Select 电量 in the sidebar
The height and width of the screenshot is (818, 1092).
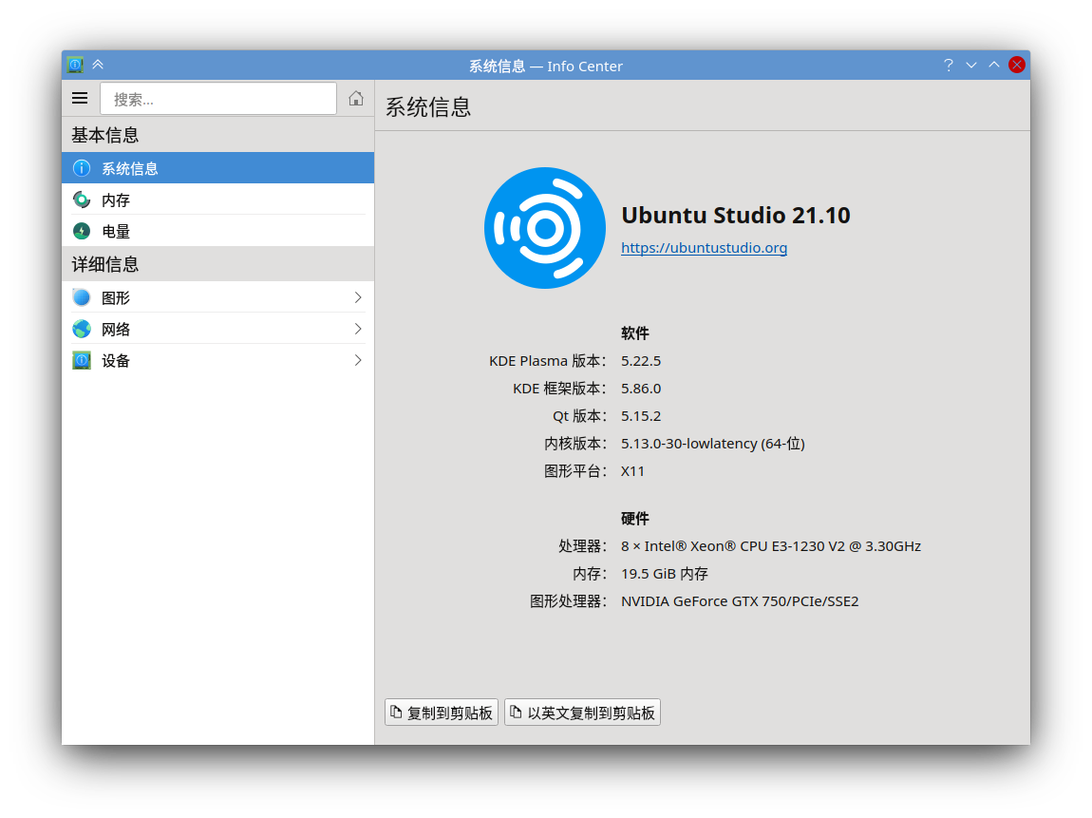tap(218, 231)
